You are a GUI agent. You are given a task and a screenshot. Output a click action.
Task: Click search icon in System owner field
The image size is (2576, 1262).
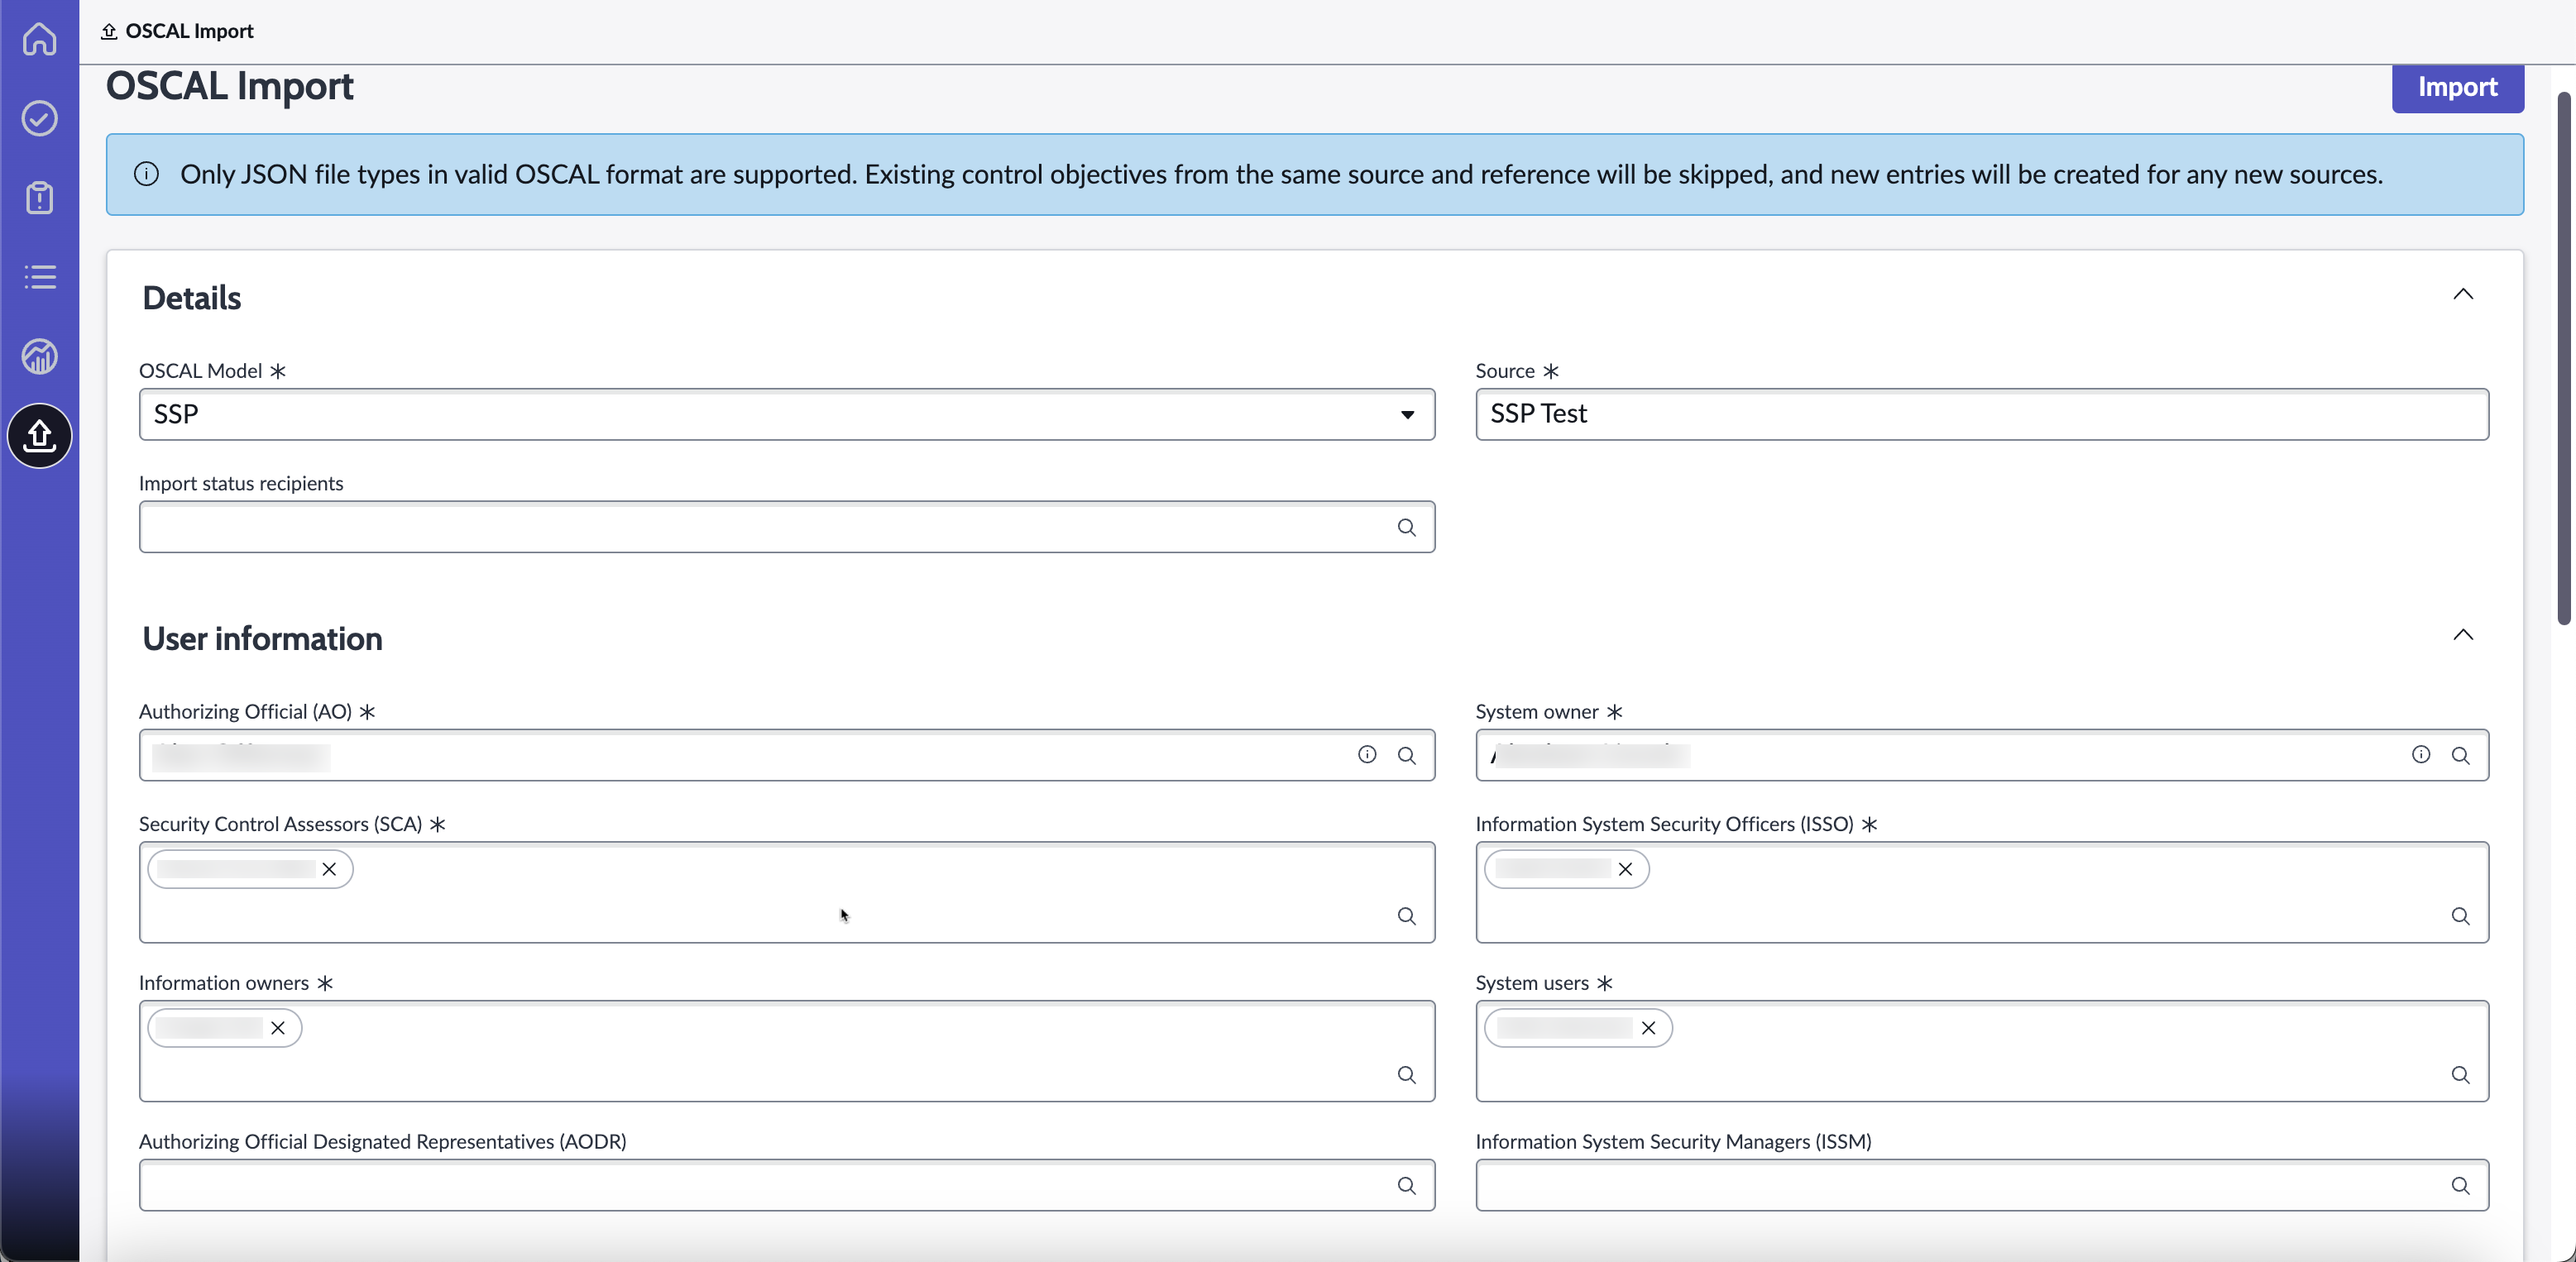[x=2460, y=755]
